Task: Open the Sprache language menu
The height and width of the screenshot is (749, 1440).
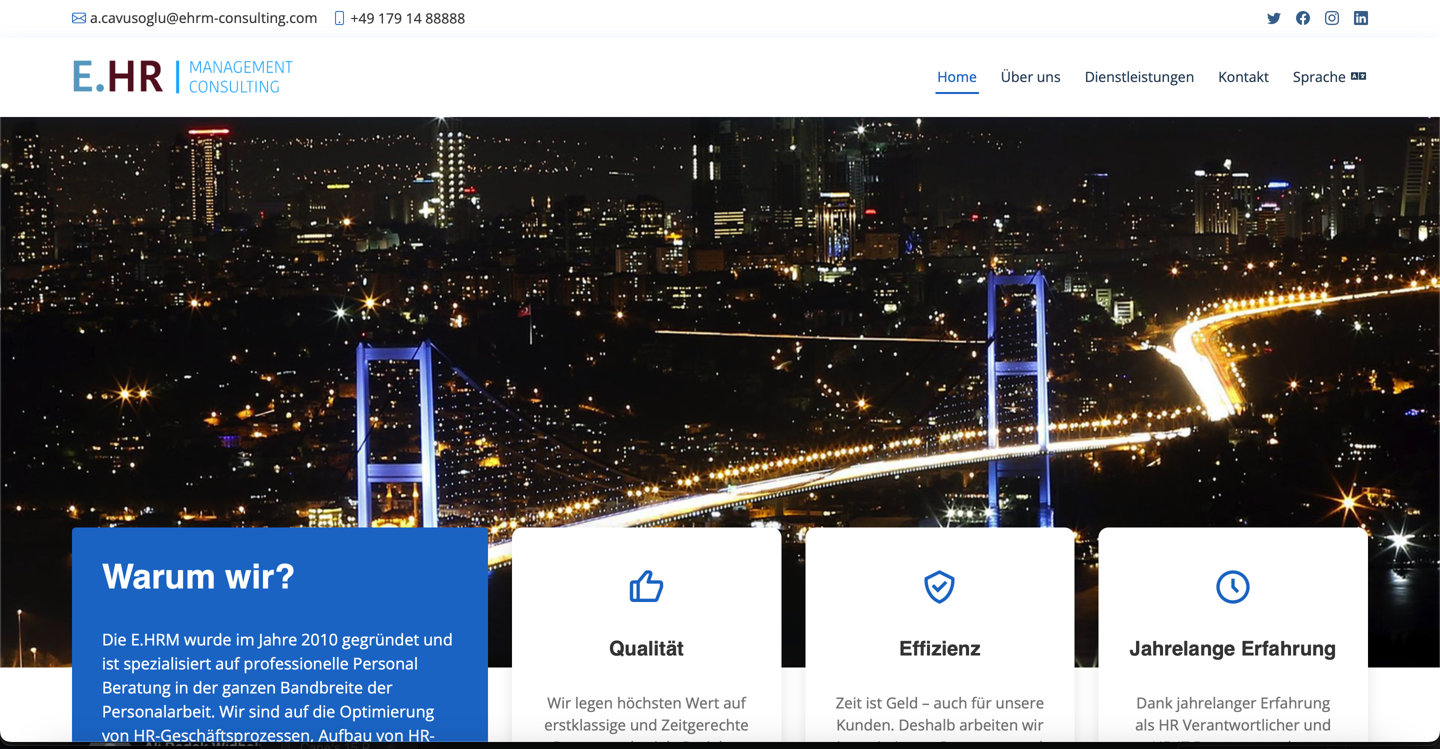Action: point(1329,77)
